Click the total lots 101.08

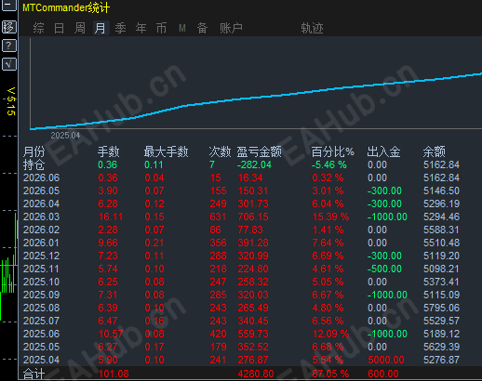(114, 374)
